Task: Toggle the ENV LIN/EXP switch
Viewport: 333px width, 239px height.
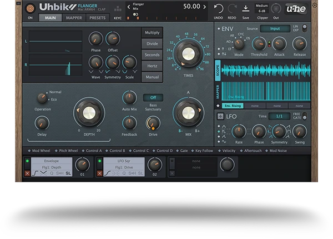Action: (x=304, y=28)
